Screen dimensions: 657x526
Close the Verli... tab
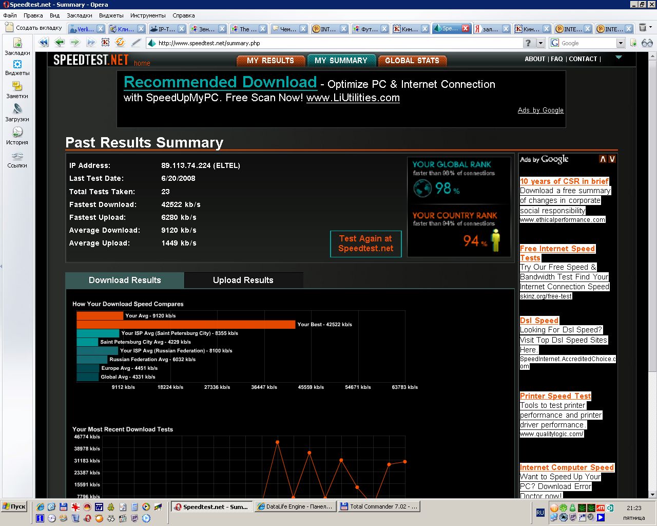click(101, 29)
